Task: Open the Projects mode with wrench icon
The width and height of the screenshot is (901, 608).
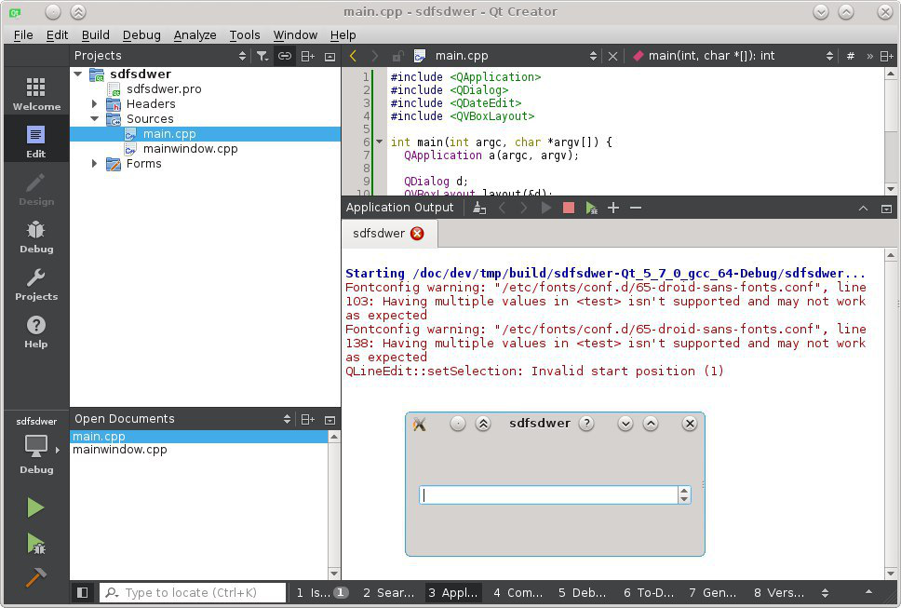Action: [x=35, y=284]
